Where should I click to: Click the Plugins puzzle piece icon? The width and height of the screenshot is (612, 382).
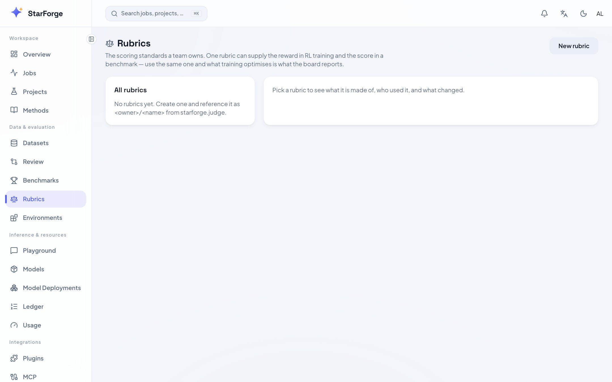(x=14, y=358)
